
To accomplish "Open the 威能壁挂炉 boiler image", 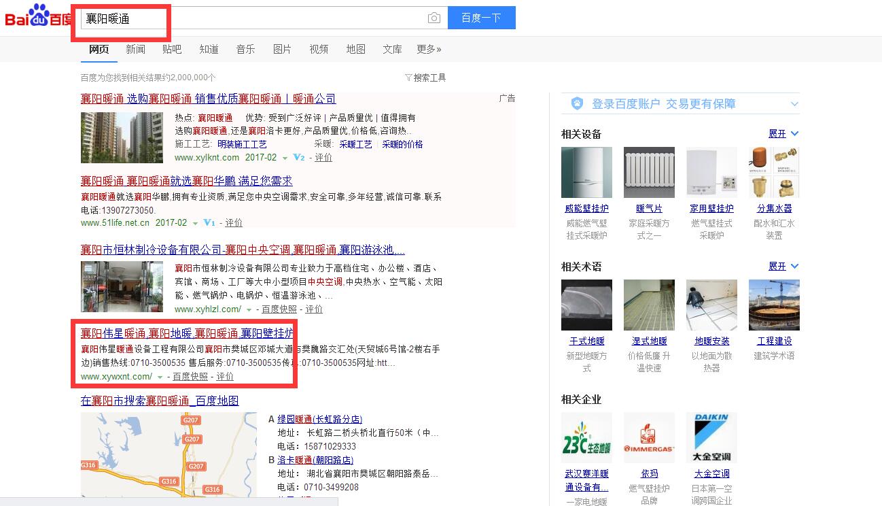I will pyautogui.click(x=586, y=172).
